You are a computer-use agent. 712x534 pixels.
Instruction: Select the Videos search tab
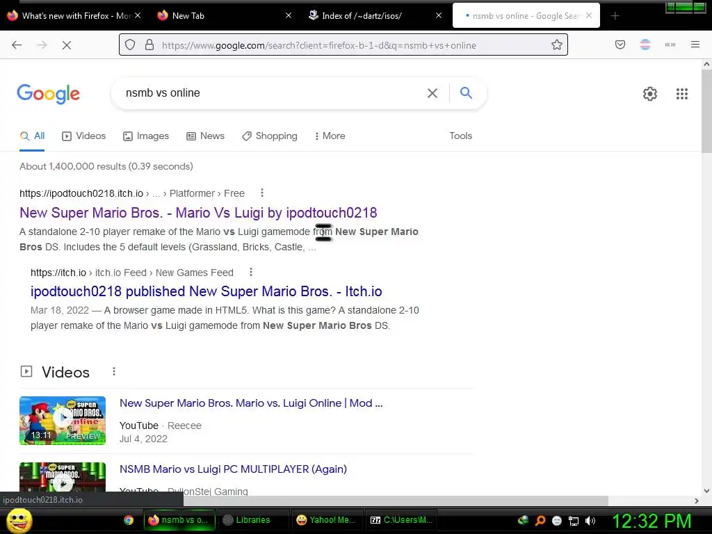tap(84, 136)
